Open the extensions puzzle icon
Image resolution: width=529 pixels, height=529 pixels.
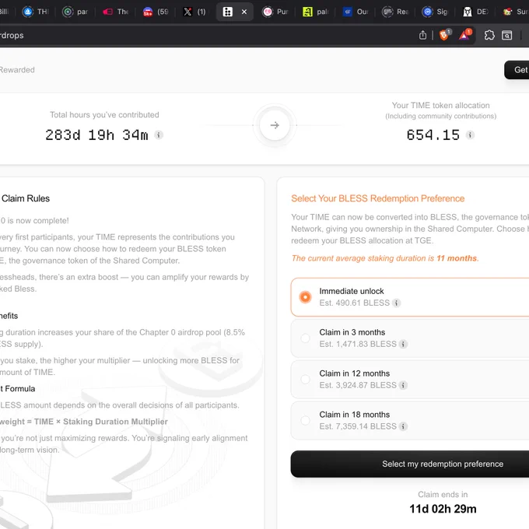[x=489, y=35]
